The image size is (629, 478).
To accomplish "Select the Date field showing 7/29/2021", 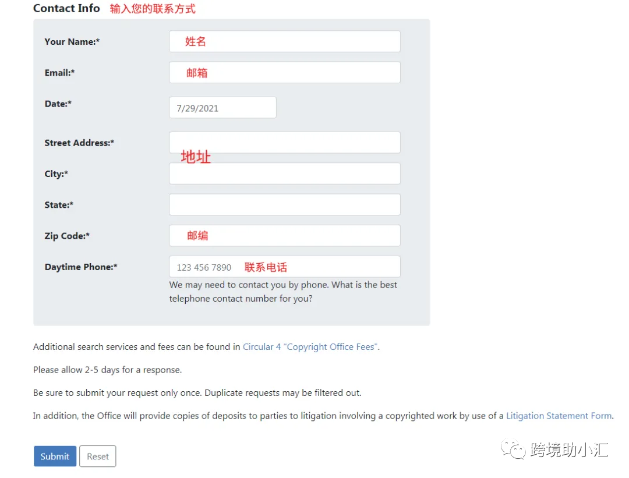I will pyautogui.click(x=222, y=108).
